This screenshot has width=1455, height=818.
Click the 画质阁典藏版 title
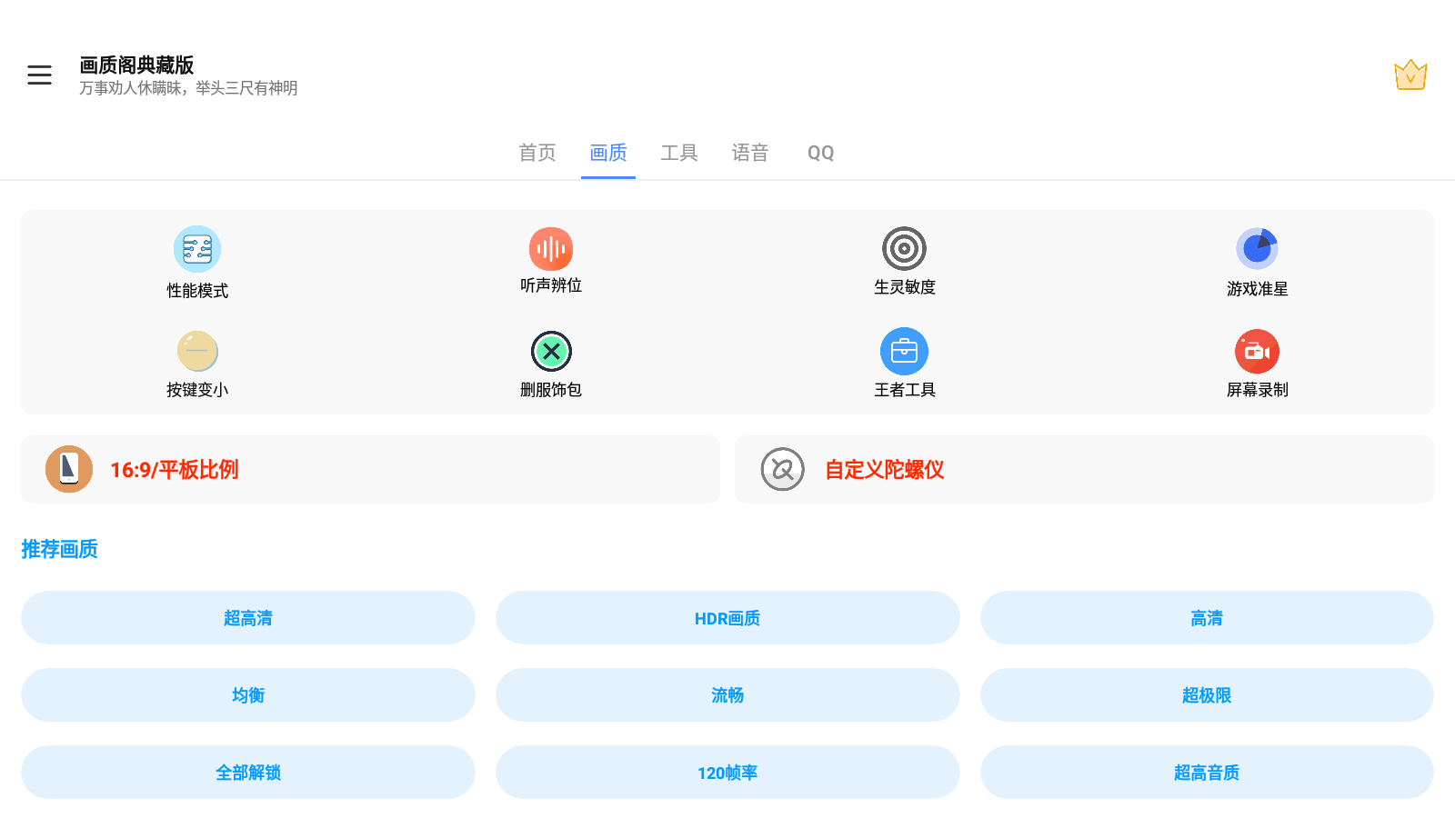[136, 65]
